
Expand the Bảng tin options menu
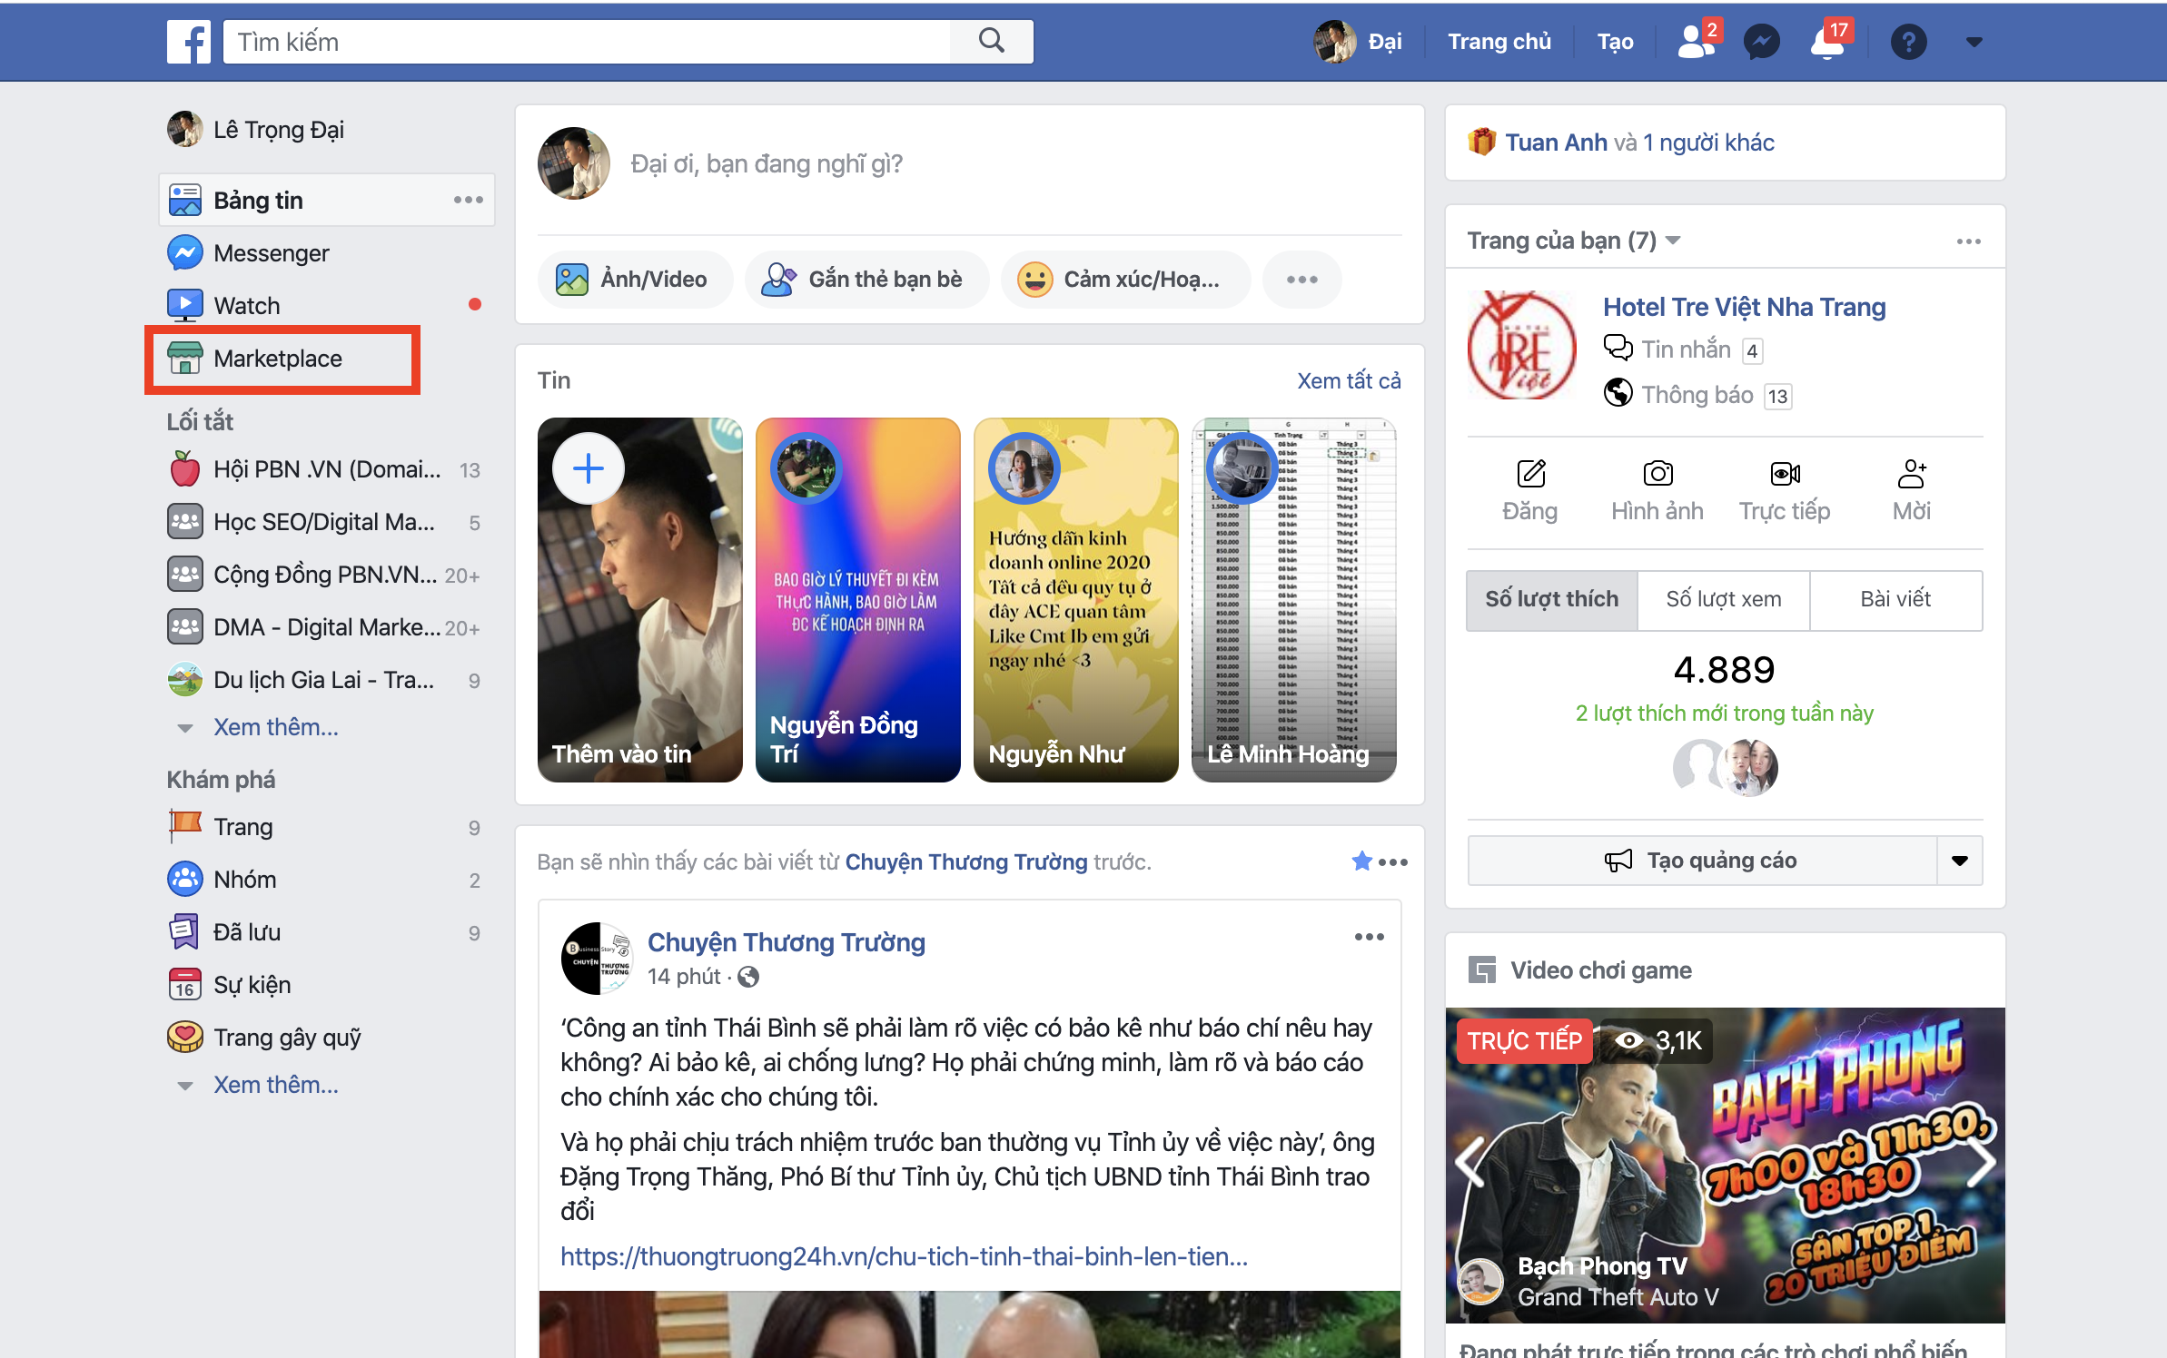474,201
